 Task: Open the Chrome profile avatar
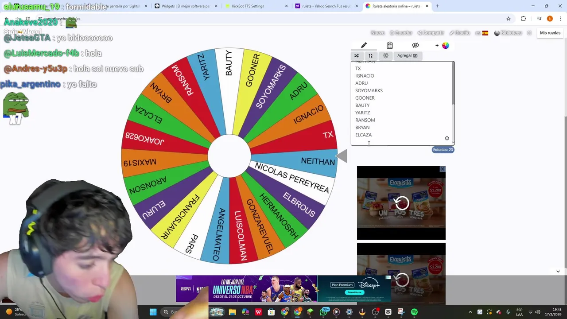(550, 19)
